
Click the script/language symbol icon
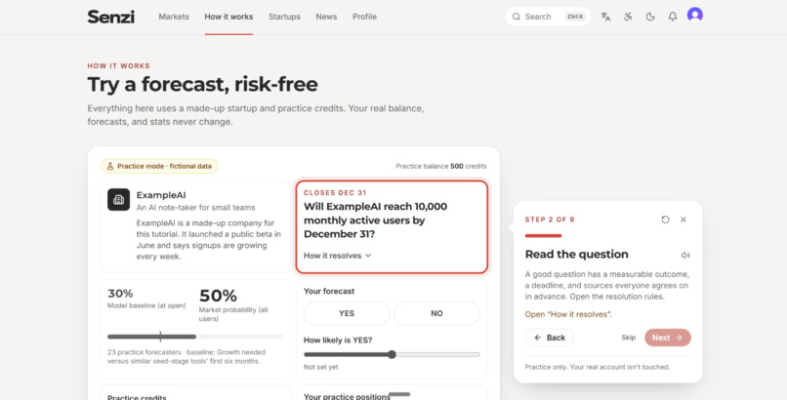628,17
